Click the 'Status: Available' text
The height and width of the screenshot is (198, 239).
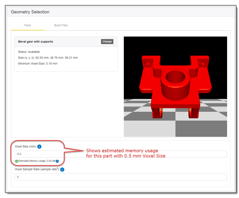pos(29,52)
